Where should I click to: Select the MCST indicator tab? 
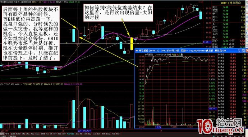(x=118, y=133)
